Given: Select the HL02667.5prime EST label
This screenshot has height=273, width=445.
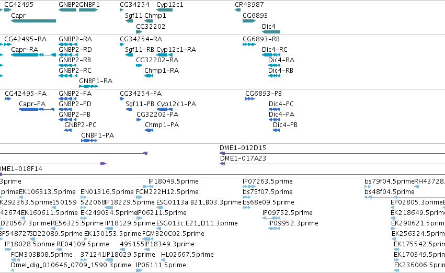Looking at the screenshot, I should pyautogui.click(x=187, y=255).
